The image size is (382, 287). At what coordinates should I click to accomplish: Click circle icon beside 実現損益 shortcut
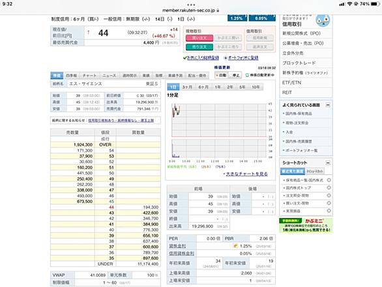pyautogui.click(x=329, y=211)
